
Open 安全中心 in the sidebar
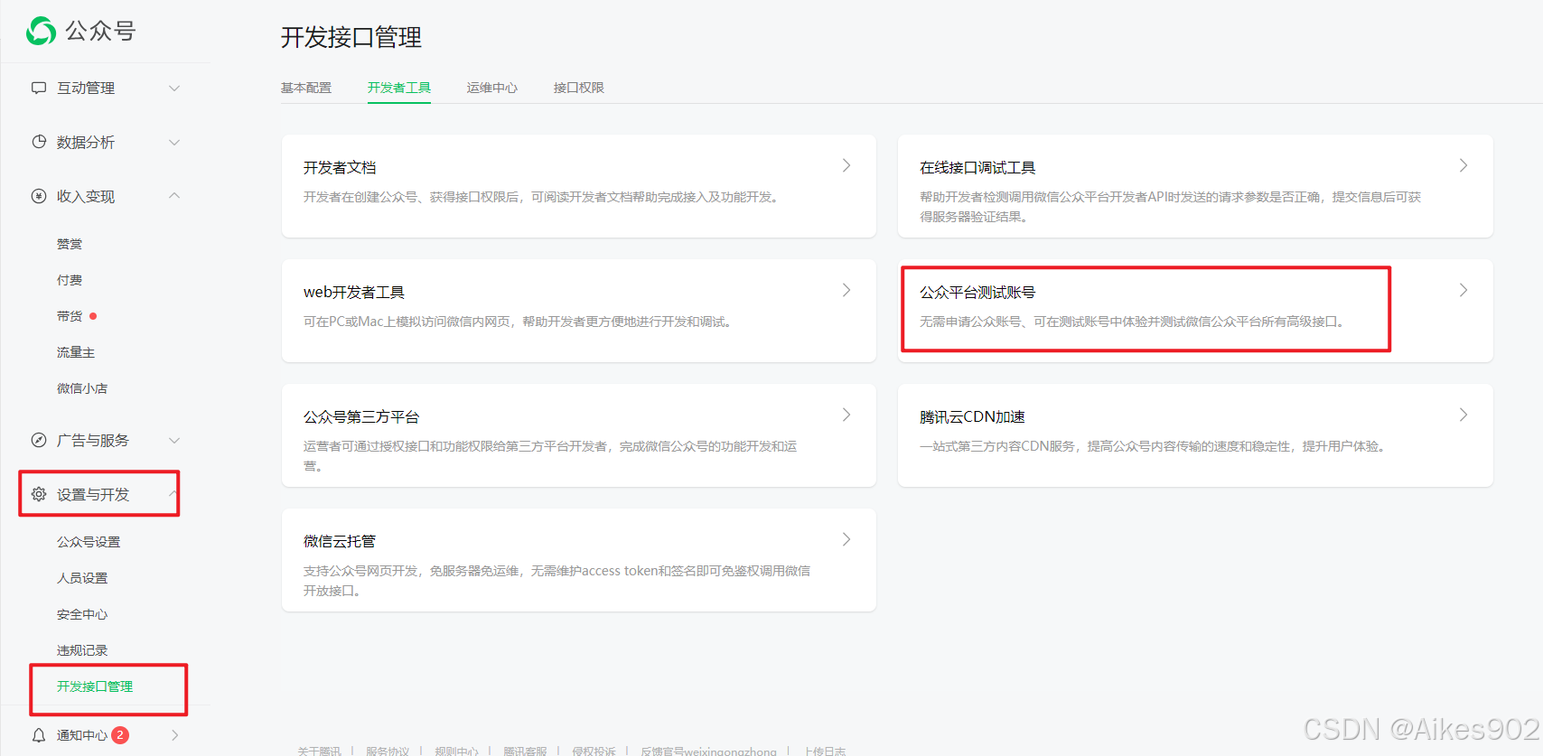click(82, 614)
